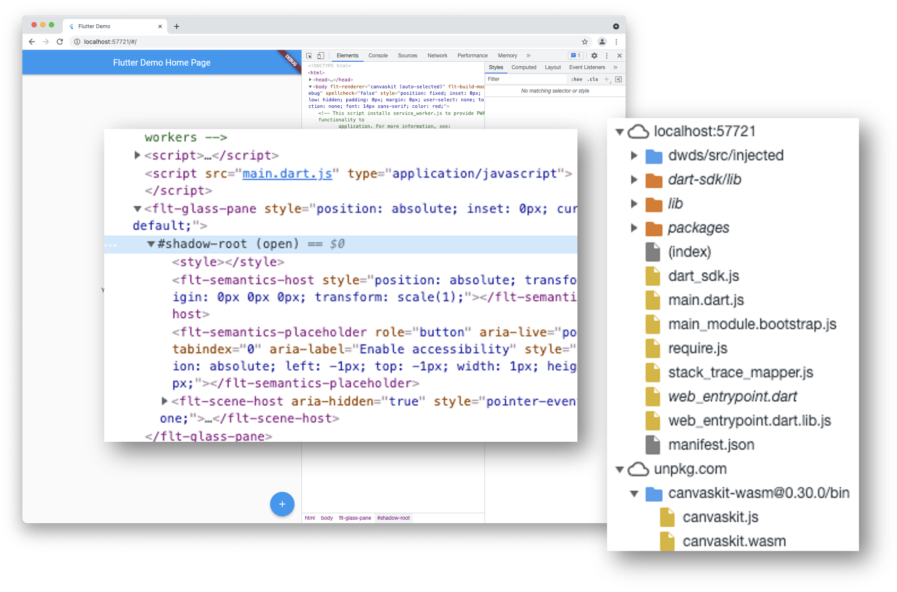Expand the dart-sdk/lib folder
Viewport: 897px width, 592px height.
pyautogui.click(x=634, y=180)
